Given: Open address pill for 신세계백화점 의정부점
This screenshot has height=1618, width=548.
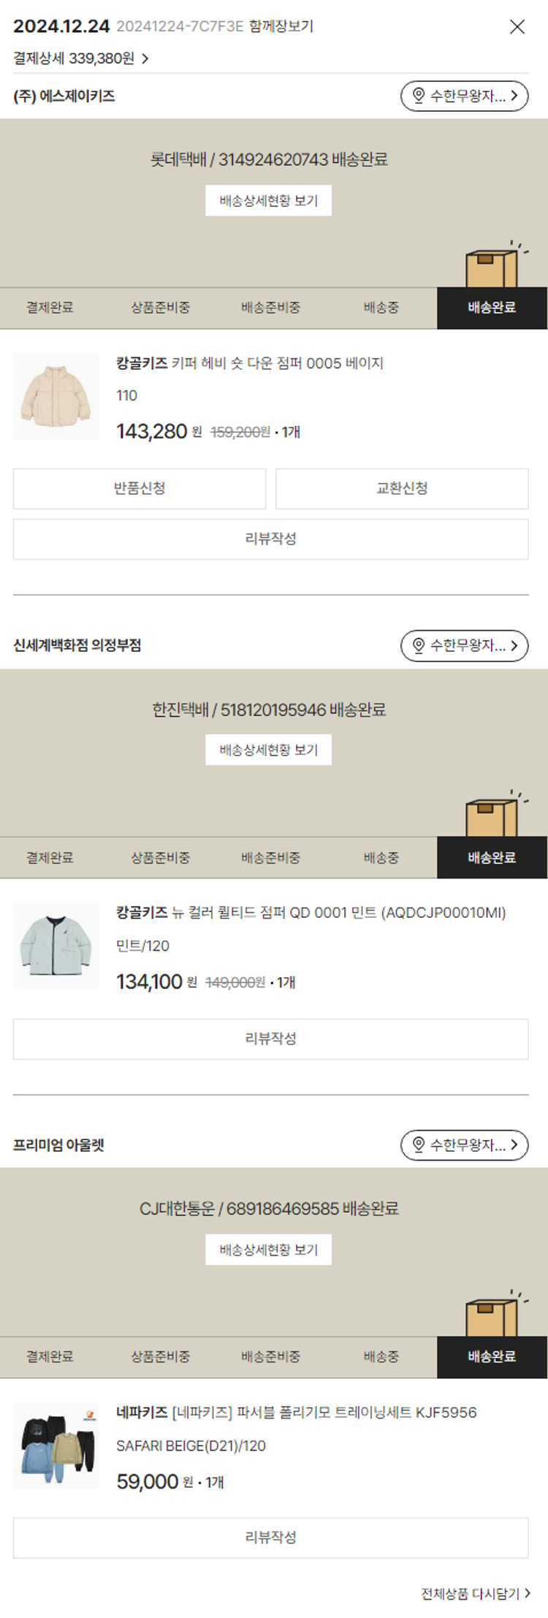Looking at the screenshot, I should 464,645.
